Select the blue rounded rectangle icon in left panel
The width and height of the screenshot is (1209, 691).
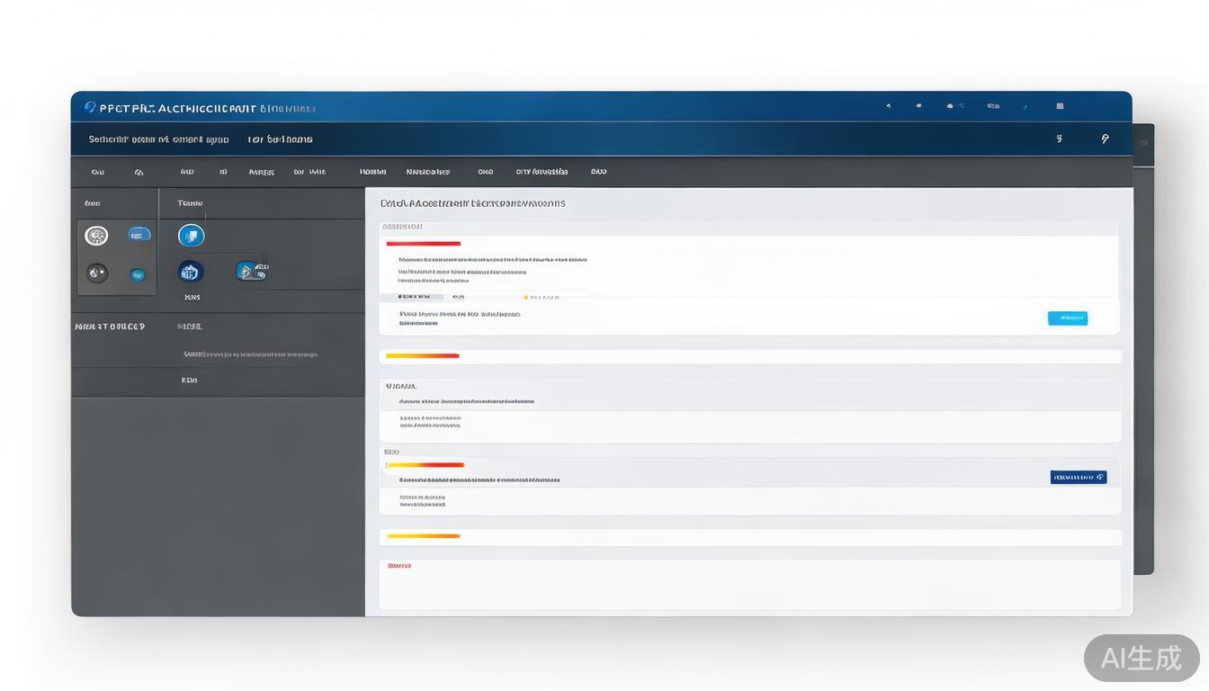139,235
